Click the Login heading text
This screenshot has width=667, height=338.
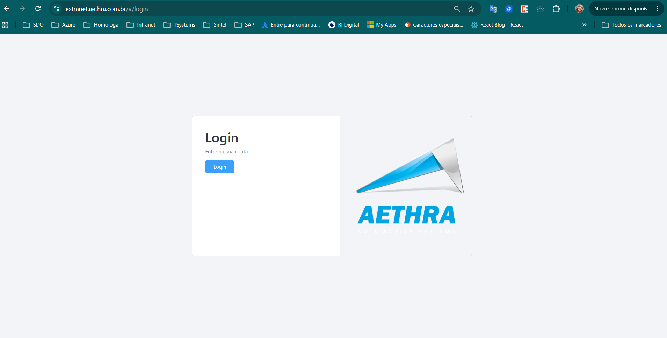222,138
